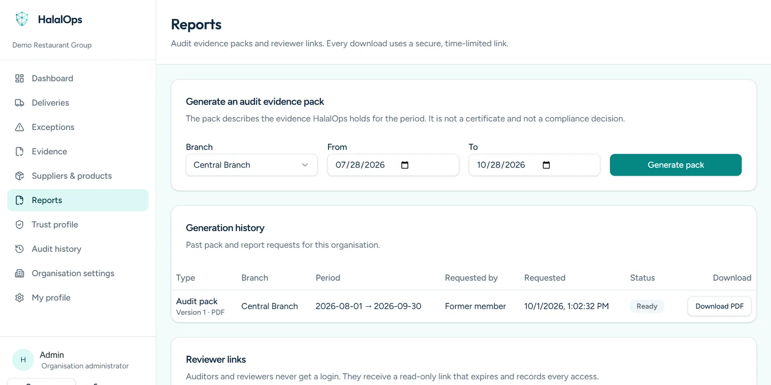Go to Dashboard in the sidebar
The width and height of the screenshot is (771, 385).
(x=78, y=78)
